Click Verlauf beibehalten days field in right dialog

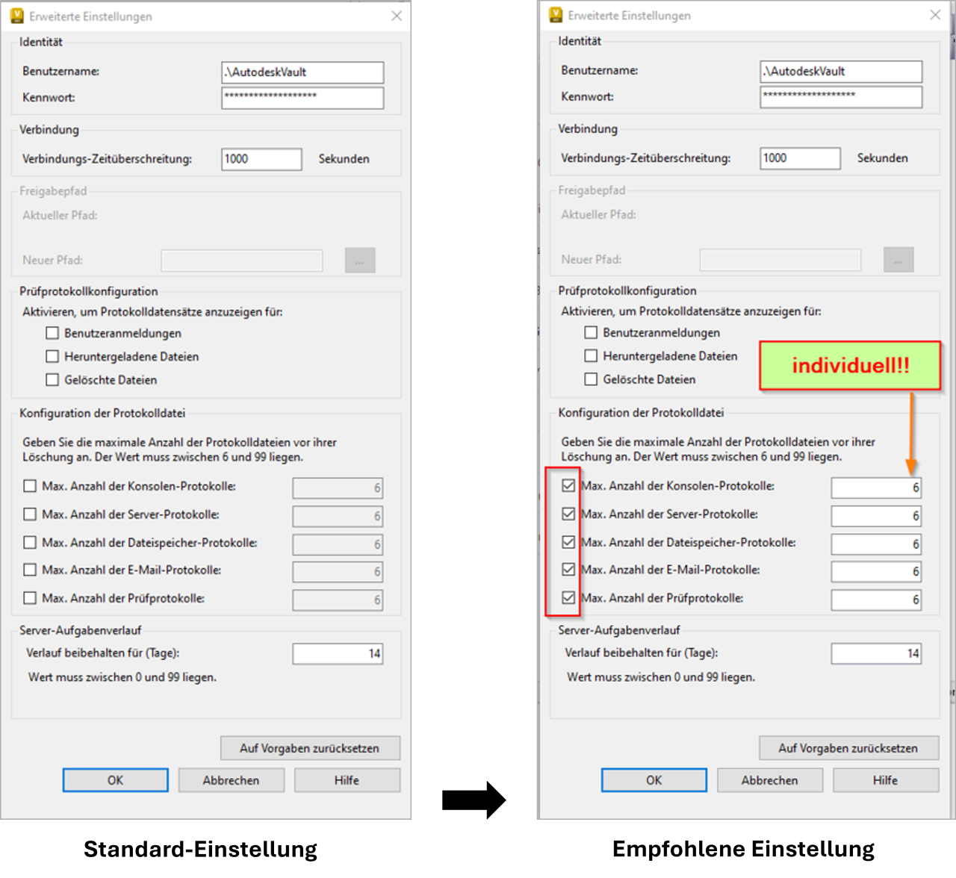tap(876, 654)
